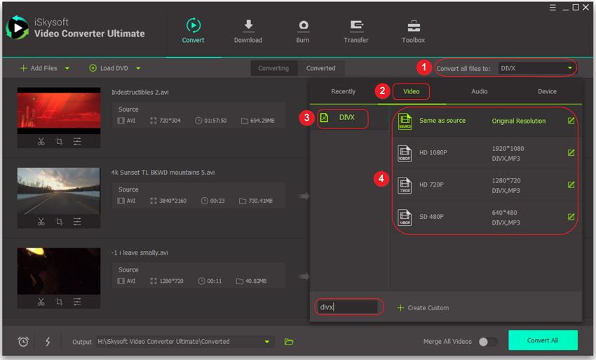Expand the Convert all files to dropdown

(570, 68)
